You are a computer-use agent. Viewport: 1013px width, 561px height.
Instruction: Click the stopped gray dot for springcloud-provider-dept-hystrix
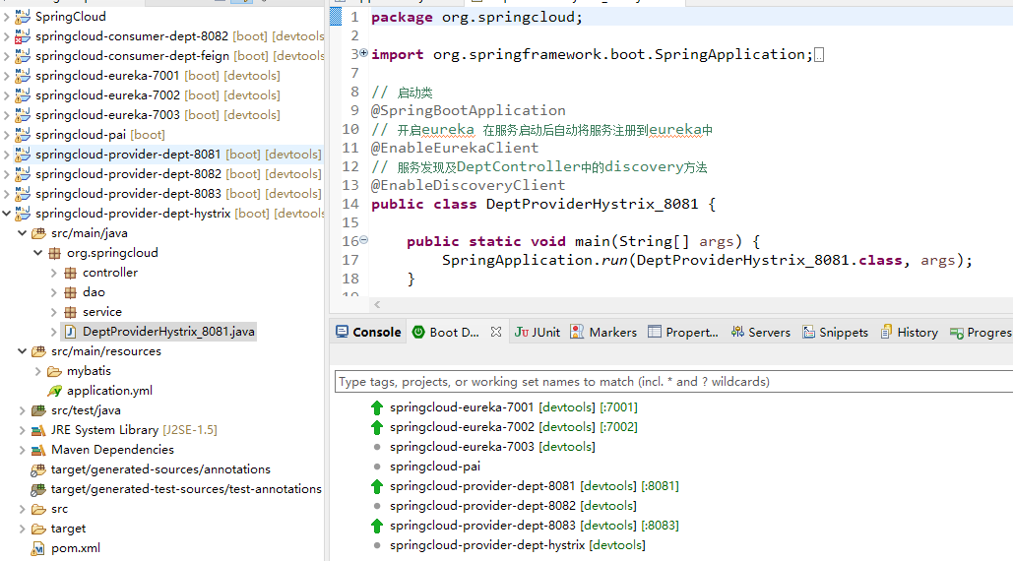click(377, 545)
